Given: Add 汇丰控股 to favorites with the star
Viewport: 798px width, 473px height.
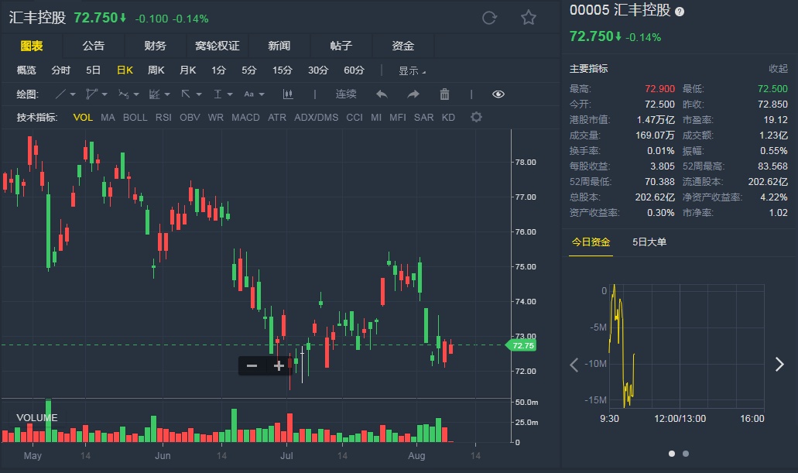Looking at the screenshot, I should point(529,18).
